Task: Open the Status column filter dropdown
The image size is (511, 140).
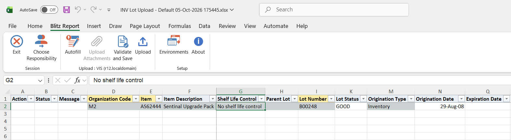Action: [x=55, y=99]
